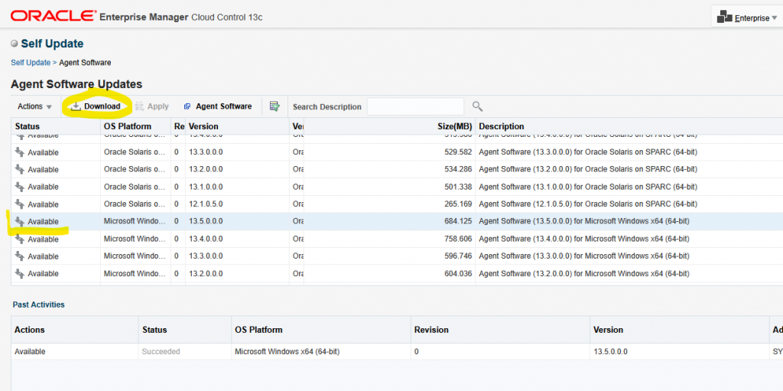Viewport: 783px width, 391px height.
Task: Click status icon of Solaris 13.3.0.0.0 row
Action: (20, 152)
